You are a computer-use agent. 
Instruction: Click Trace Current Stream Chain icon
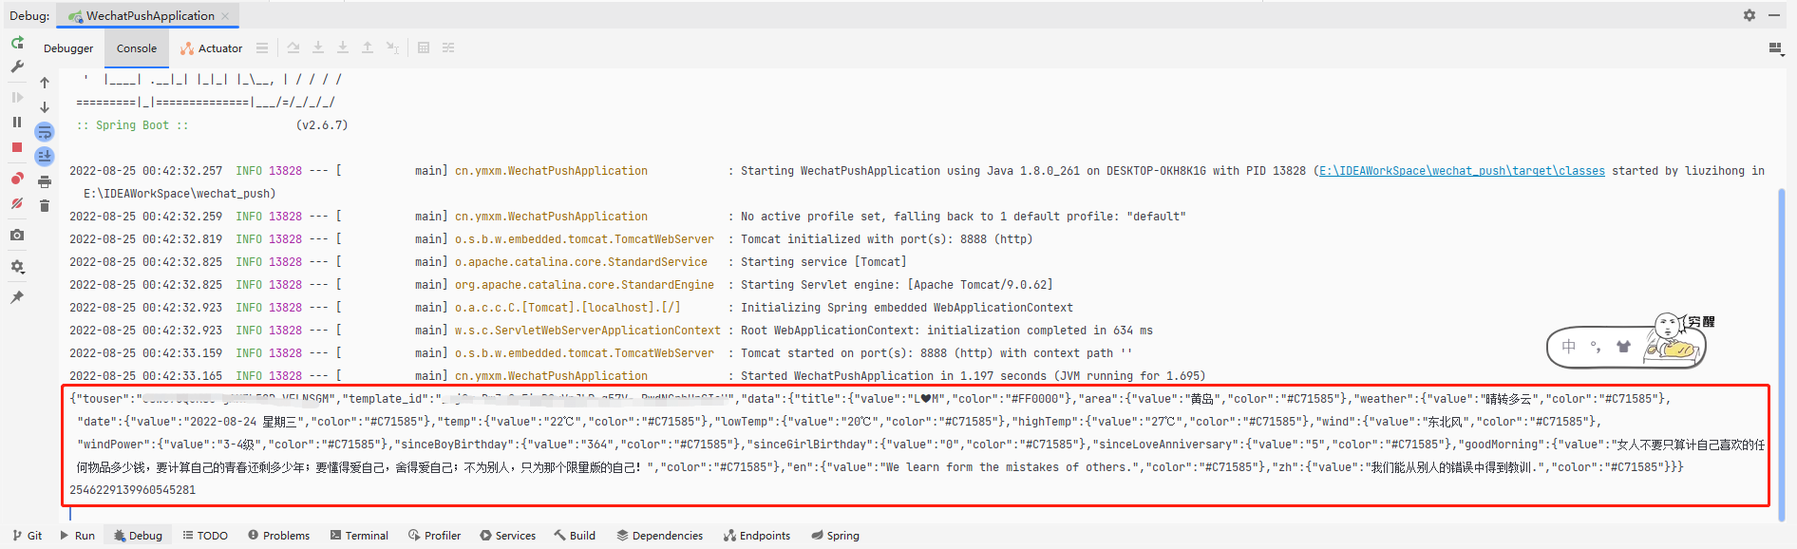point(448,47)
